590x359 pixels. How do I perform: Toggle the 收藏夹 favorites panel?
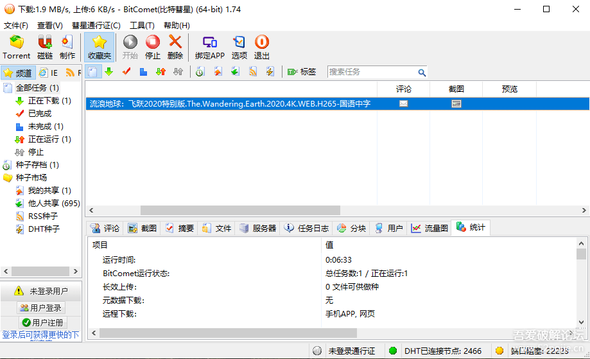coord(100,48)
